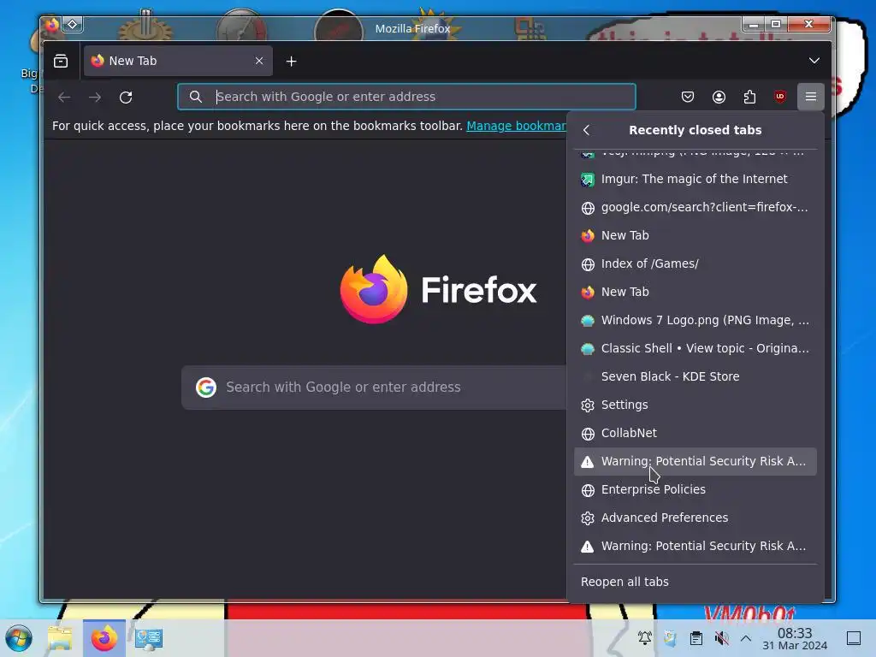Screen dimensions: 876x657
Task: Select the New Tab tab label
Action: click(x=133, y=61)
